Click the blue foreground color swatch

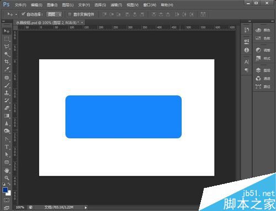pos(5,190)
